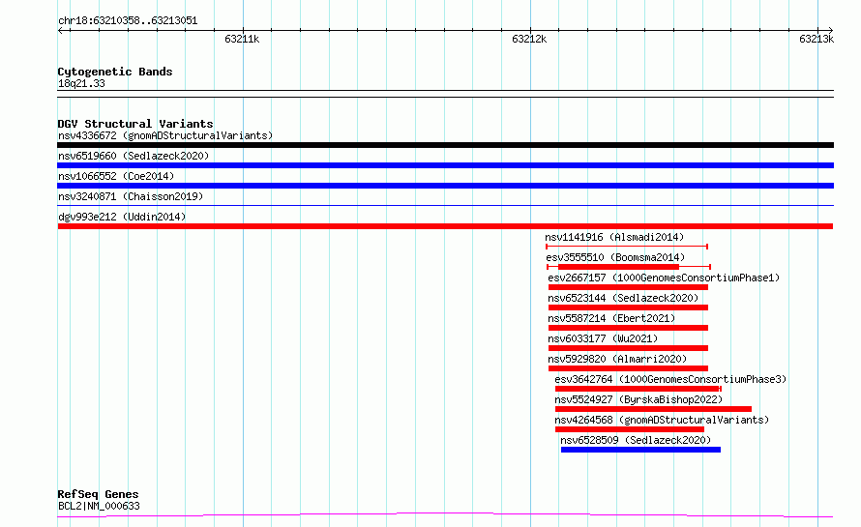Click the blue nsv1066552 Coe2014 bar
Viewport: 861px width, 527px height.
point(445,186)
